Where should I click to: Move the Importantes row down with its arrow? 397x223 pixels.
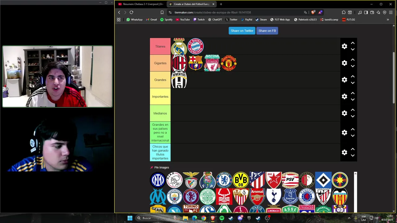[x=353, y=100]
